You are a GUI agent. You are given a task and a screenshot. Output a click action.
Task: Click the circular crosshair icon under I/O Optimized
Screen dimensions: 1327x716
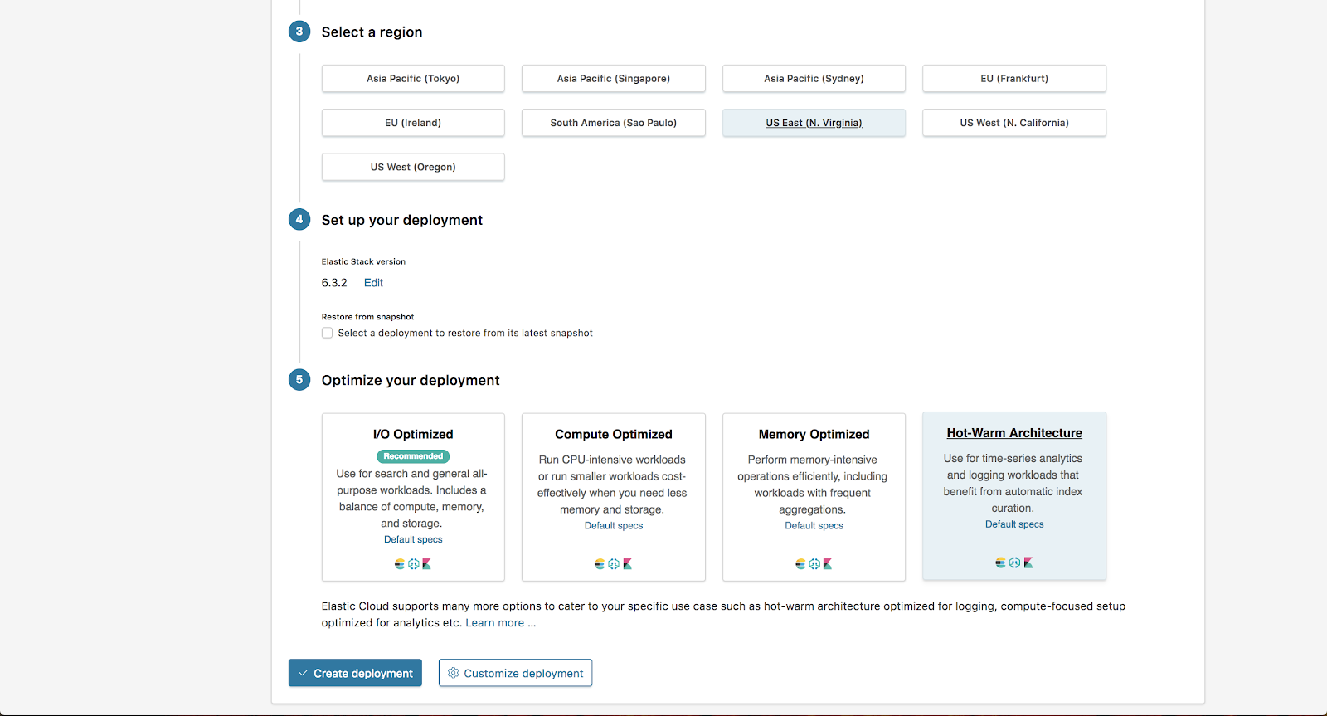414,564
